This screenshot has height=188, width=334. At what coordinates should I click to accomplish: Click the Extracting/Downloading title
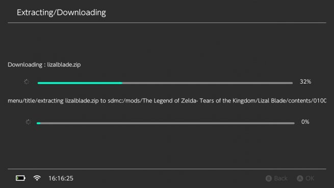pos(61,13)
